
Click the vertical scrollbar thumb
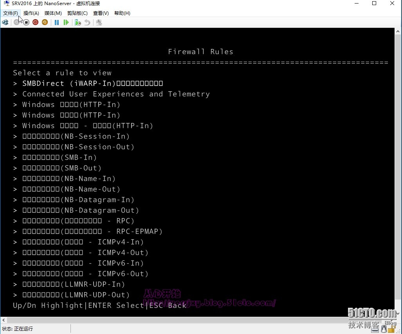[x=398, y=167]
